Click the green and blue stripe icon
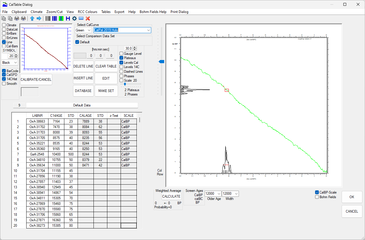 coord(61,18)
